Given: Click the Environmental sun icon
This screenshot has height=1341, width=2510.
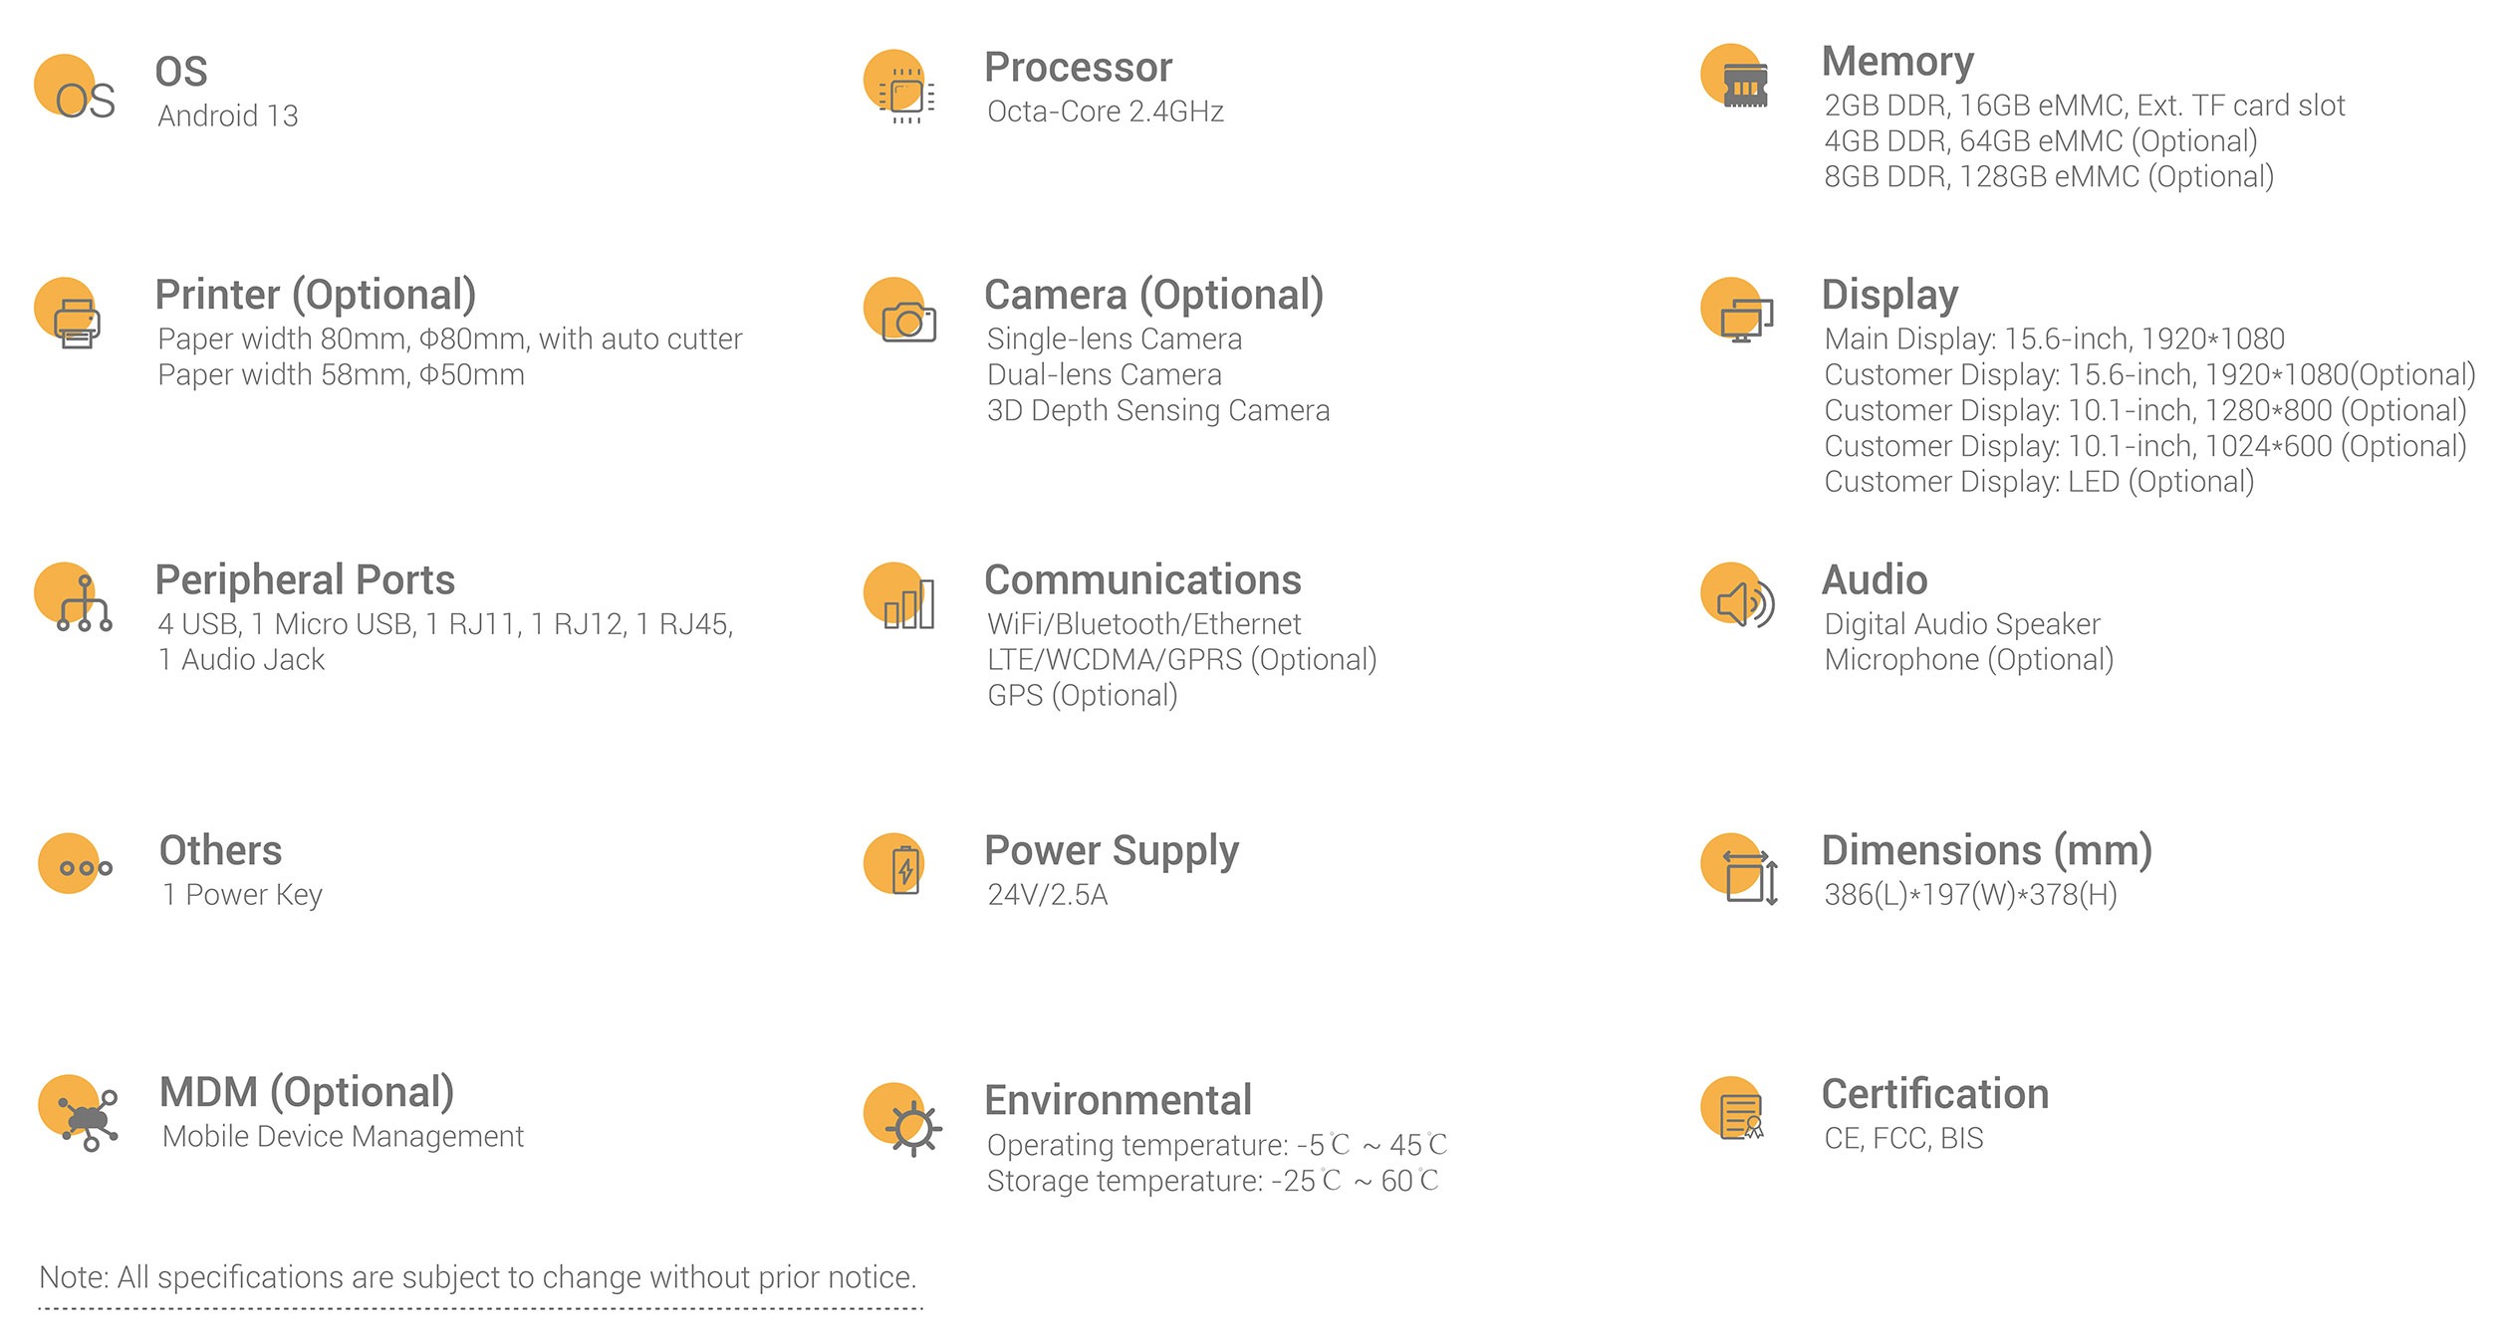Looking at the screenshot, I should coord(902,1119).
